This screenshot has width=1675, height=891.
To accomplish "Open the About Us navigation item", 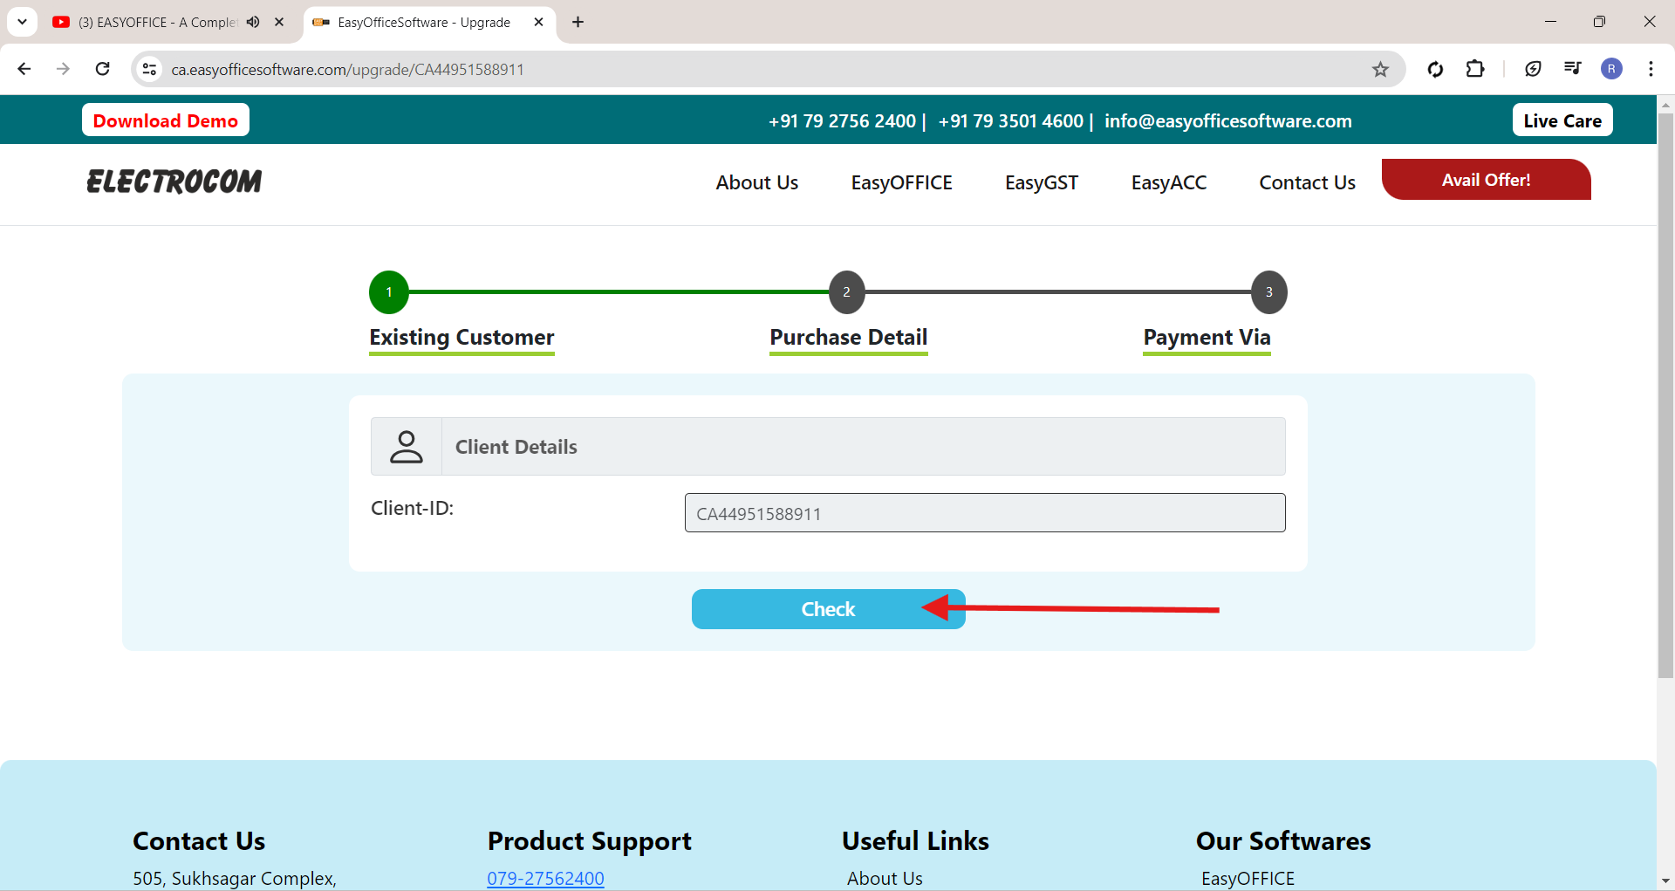I will pos(756,182).
